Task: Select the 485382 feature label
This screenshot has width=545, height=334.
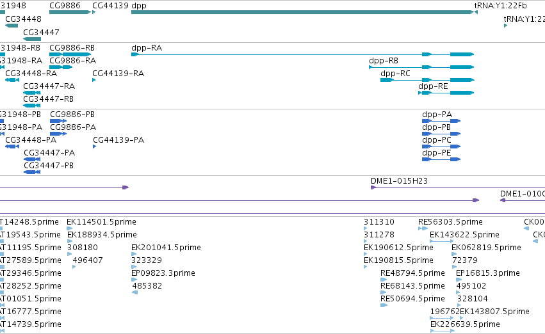Action: coord(147,286)
